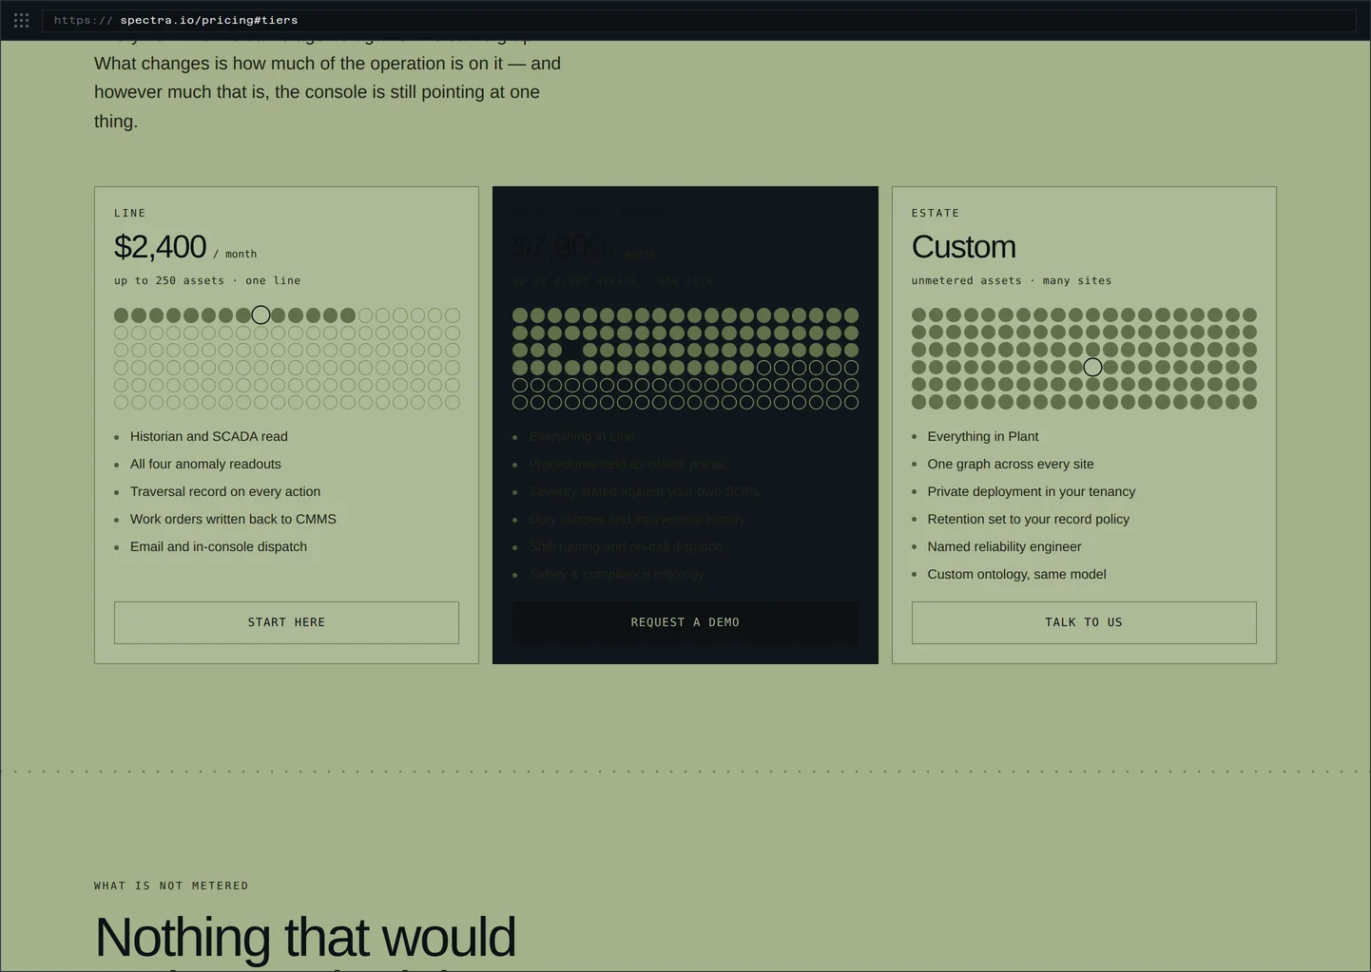Select the dark marker dot in middle card grid
This screenshot has height=972, width=1371.
[x=572, y=350]
